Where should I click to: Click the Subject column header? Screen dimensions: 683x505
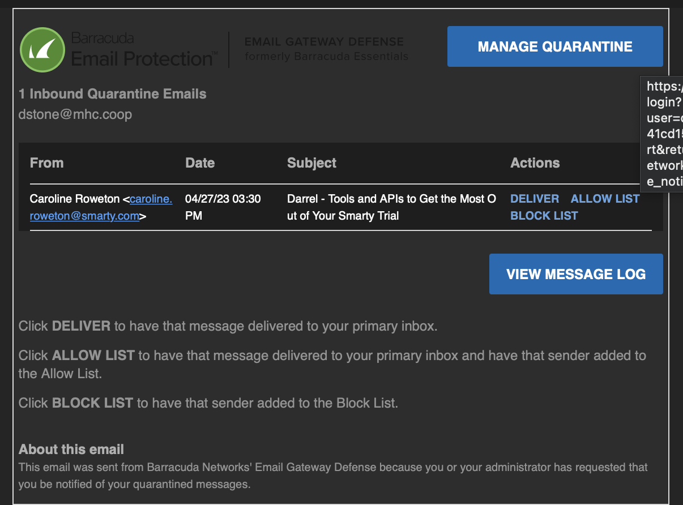(x=311, y=163)
